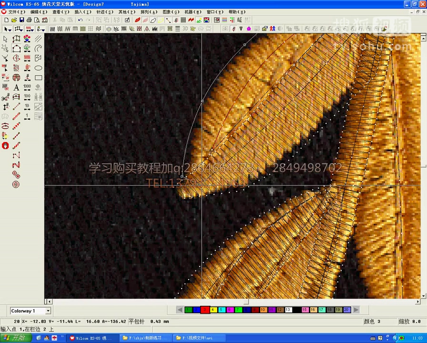This screenshot has width=427, height=343.
Task: Activate the Reshape Object tool
Action: click(16, 39)
